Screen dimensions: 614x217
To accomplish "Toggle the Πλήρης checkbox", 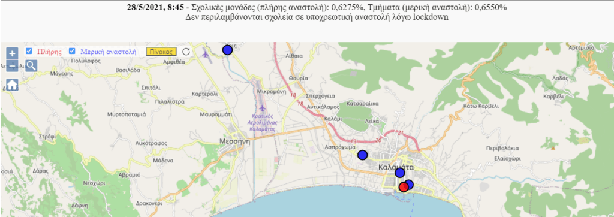I will 29,51.
